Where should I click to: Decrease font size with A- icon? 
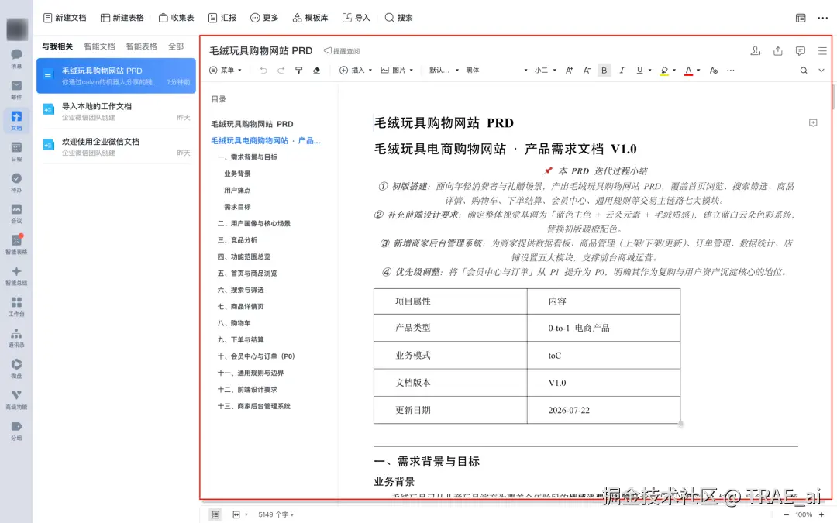[x=587, y=71]
